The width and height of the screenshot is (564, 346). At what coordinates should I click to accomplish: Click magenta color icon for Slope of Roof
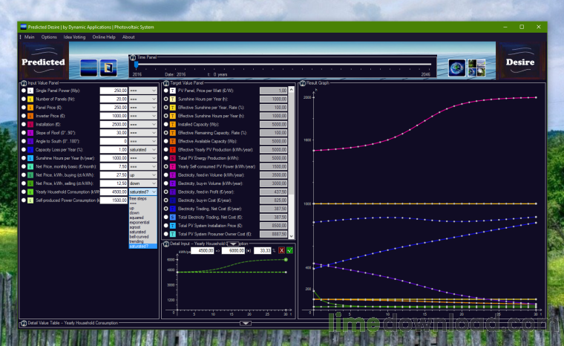tap(30, 133)
